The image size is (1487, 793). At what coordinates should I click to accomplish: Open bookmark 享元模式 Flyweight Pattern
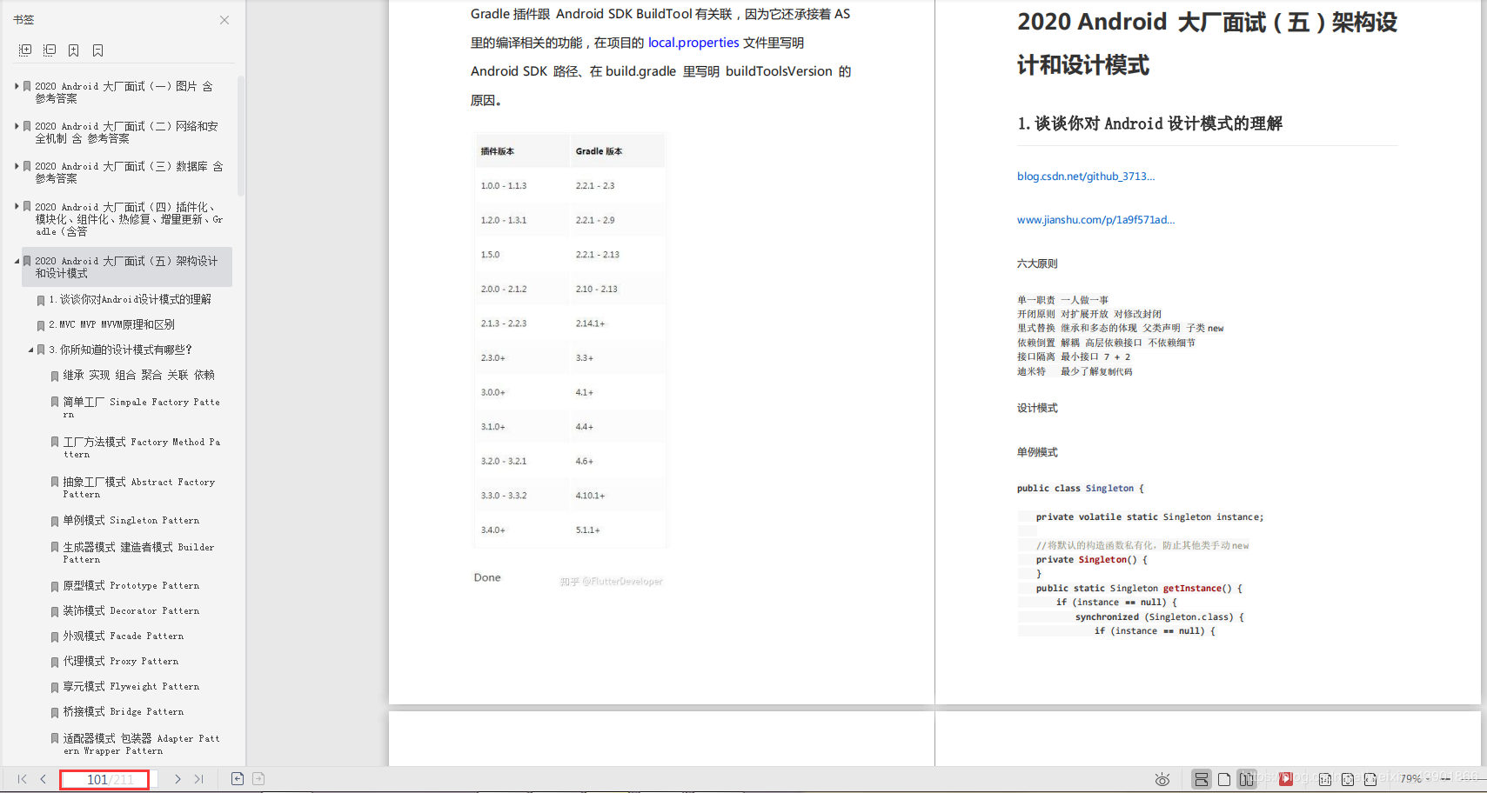[x=131, y=686]
